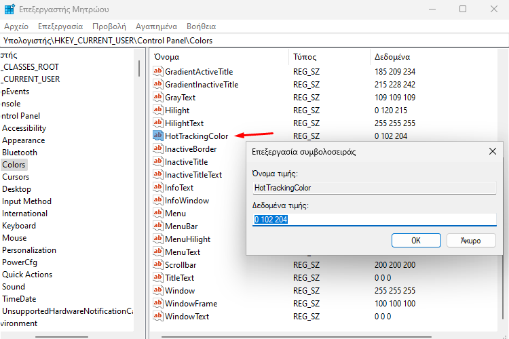The height and width of the screenshot is (339, 509).
Task: Click the Registry Editor app icon in title bar
Action: pos(10,9)
